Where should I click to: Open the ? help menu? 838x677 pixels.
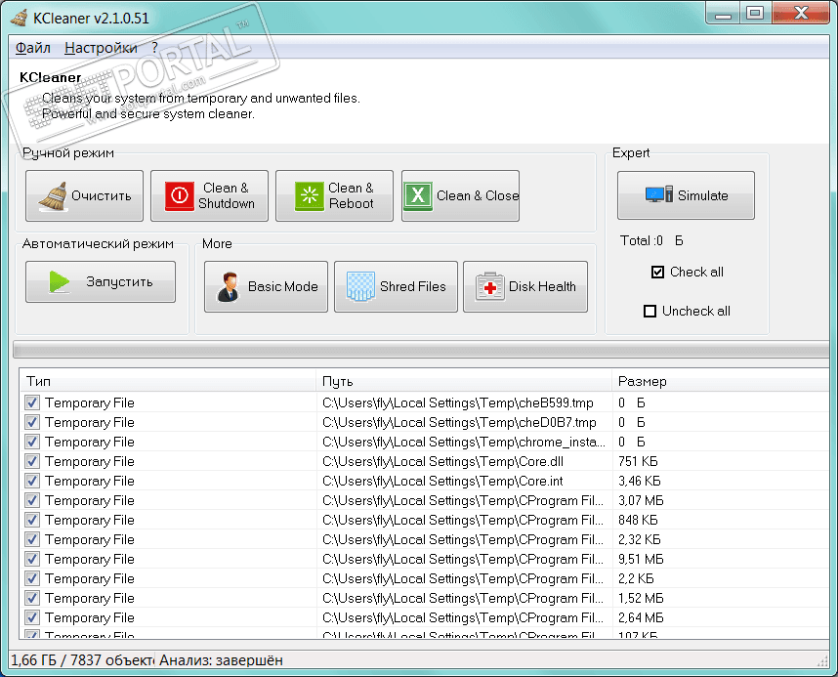pyautogui.click(x=154, y=48)
